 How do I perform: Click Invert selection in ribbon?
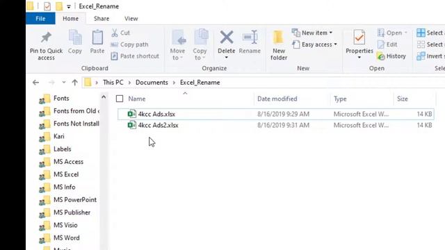click(x=430, y=56)
